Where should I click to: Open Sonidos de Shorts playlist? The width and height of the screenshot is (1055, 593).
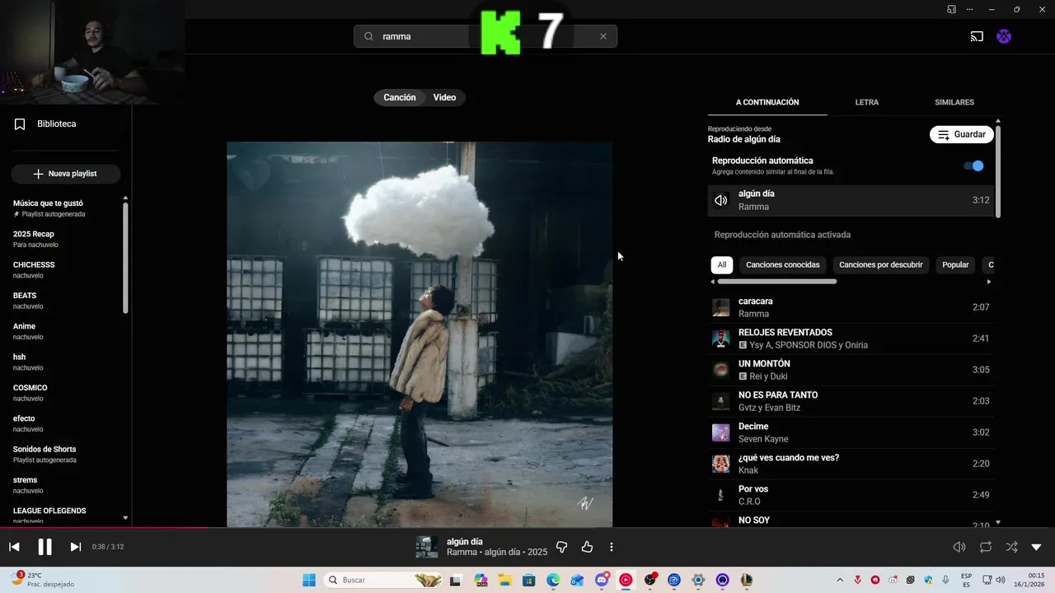coord(45,454)
